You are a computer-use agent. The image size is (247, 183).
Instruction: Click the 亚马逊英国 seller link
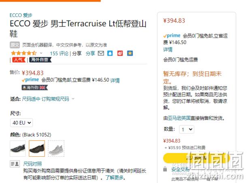tap(179, 118)
